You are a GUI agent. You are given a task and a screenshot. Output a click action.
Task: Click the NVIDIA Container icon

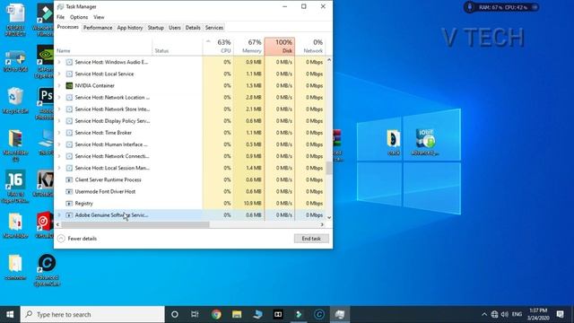[x=69, y=86]
